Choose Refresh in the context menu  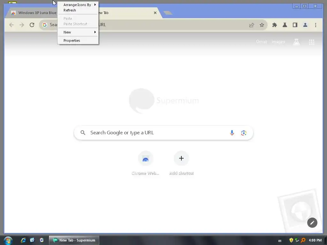coord(78,10)
